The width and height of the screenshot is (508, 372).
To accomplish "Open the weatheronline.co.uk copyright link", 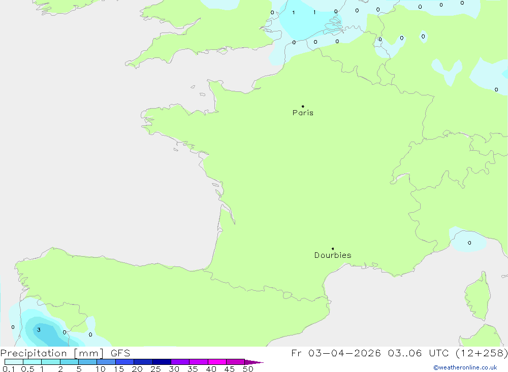I will [465, 367].
